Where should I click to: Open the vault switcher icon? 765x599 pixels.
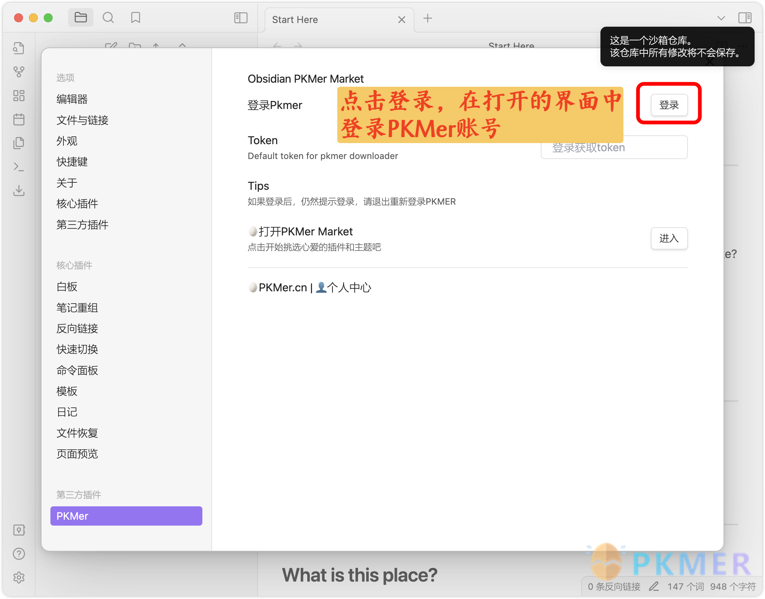(19, 530)
